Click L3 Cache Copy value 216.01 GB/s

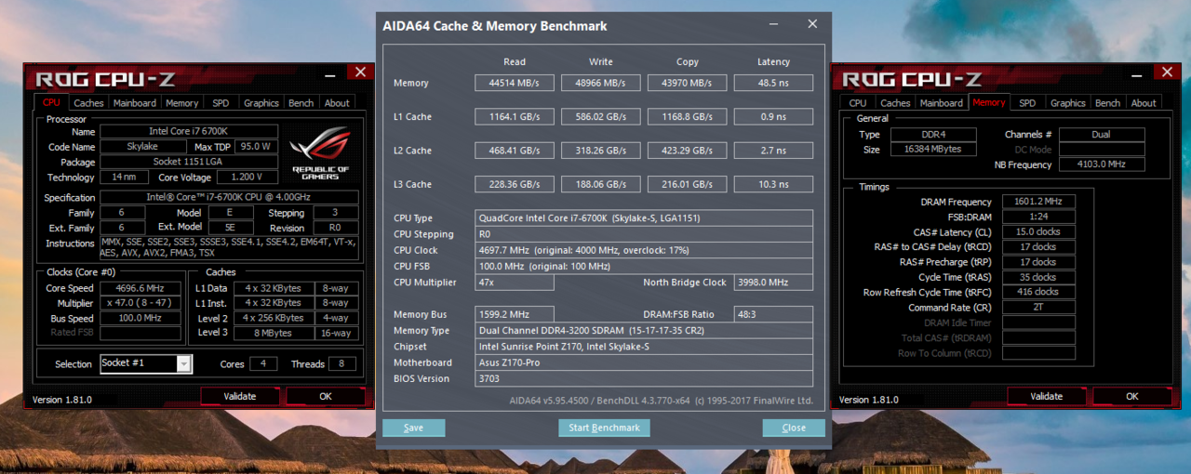pyautogui.click(x=688, y=184)
